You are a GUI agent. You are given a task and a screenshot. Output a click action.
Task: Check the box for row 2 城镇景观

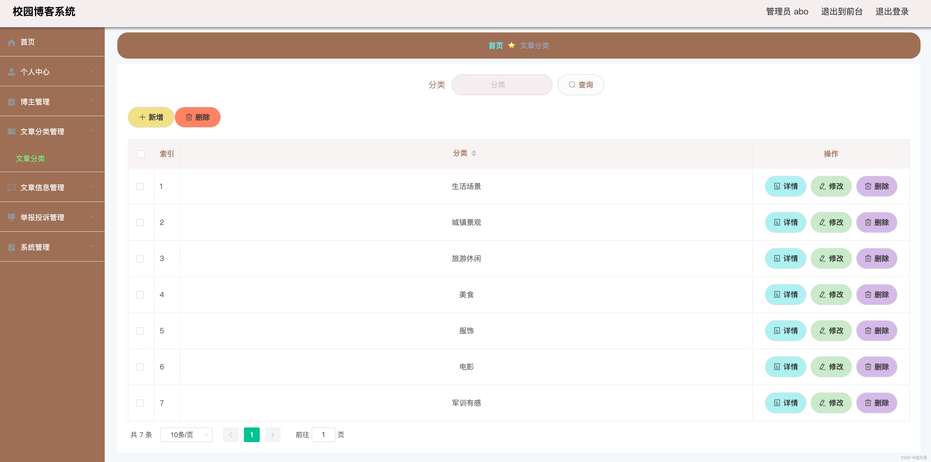pos(140,223)
